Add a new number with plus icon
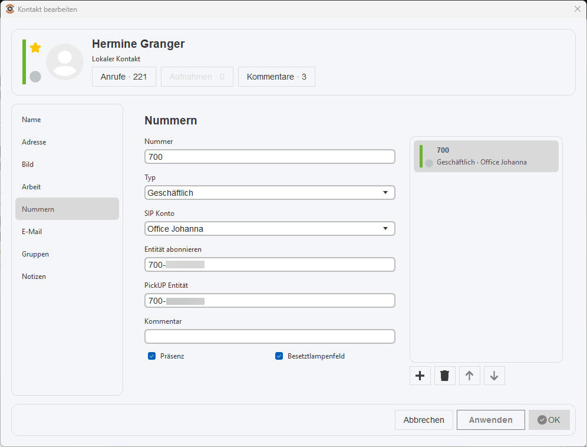Screen dimensions: 587x447 click(x=420, y=376)
